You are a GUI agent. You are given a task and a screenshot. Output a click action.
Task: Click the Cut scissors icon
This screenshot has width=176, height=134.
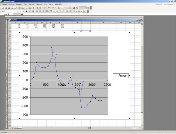[33, 8]
